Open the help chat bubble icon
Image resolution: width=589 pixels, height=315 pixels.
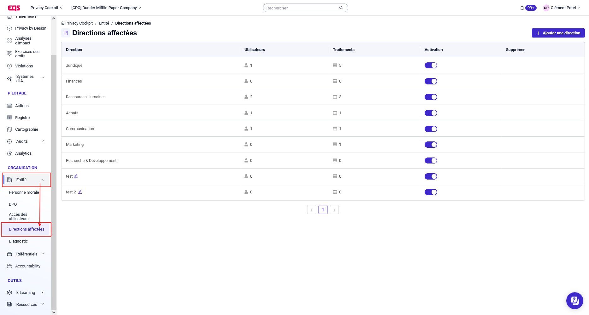coord(574,301)
